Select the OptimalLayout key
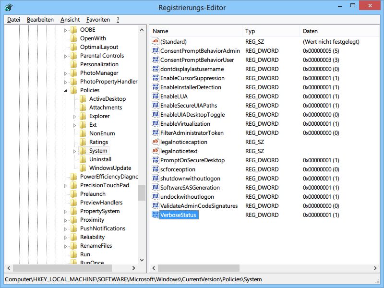This screenshot has width=384, height=288. point(99,47)
